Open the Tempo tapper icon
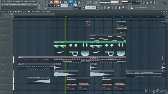The height and width of the screenshot is (94, 168). coord(127,8)
